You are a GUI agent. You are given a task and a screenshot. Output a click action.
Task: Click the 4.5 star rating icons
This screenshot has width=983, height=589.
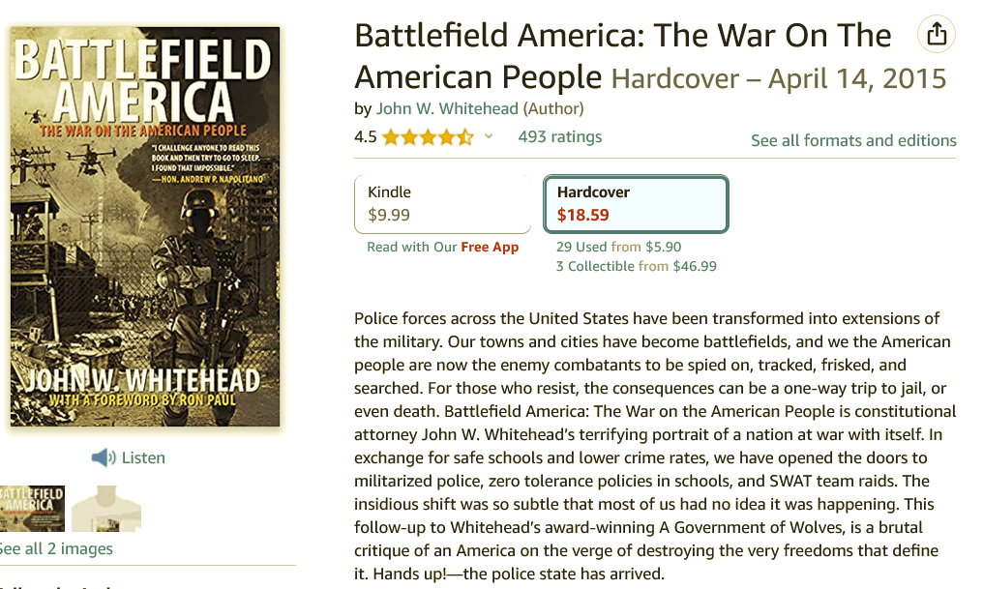click(x=428, y=136)
